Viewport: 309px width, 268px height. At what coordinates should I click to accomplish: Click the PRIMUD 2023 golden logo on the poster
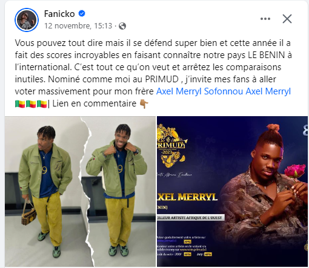point(171,146)
